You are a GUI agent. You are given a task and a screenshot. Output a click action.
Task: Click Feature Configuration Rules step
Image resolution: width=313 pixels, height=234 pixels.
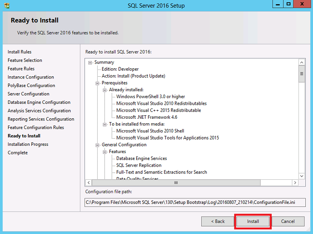click(36, 127)
